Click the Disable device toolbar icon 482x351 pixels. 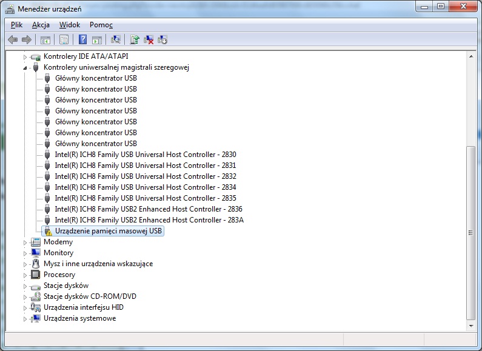point(162,39)
